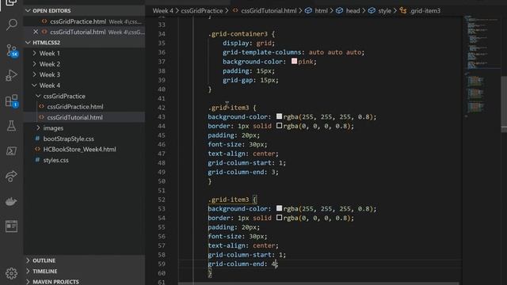Viewport: 507px width, 285px height.
Task: Open the terminal-style activity bar icon
Action: tap(11, 151)
